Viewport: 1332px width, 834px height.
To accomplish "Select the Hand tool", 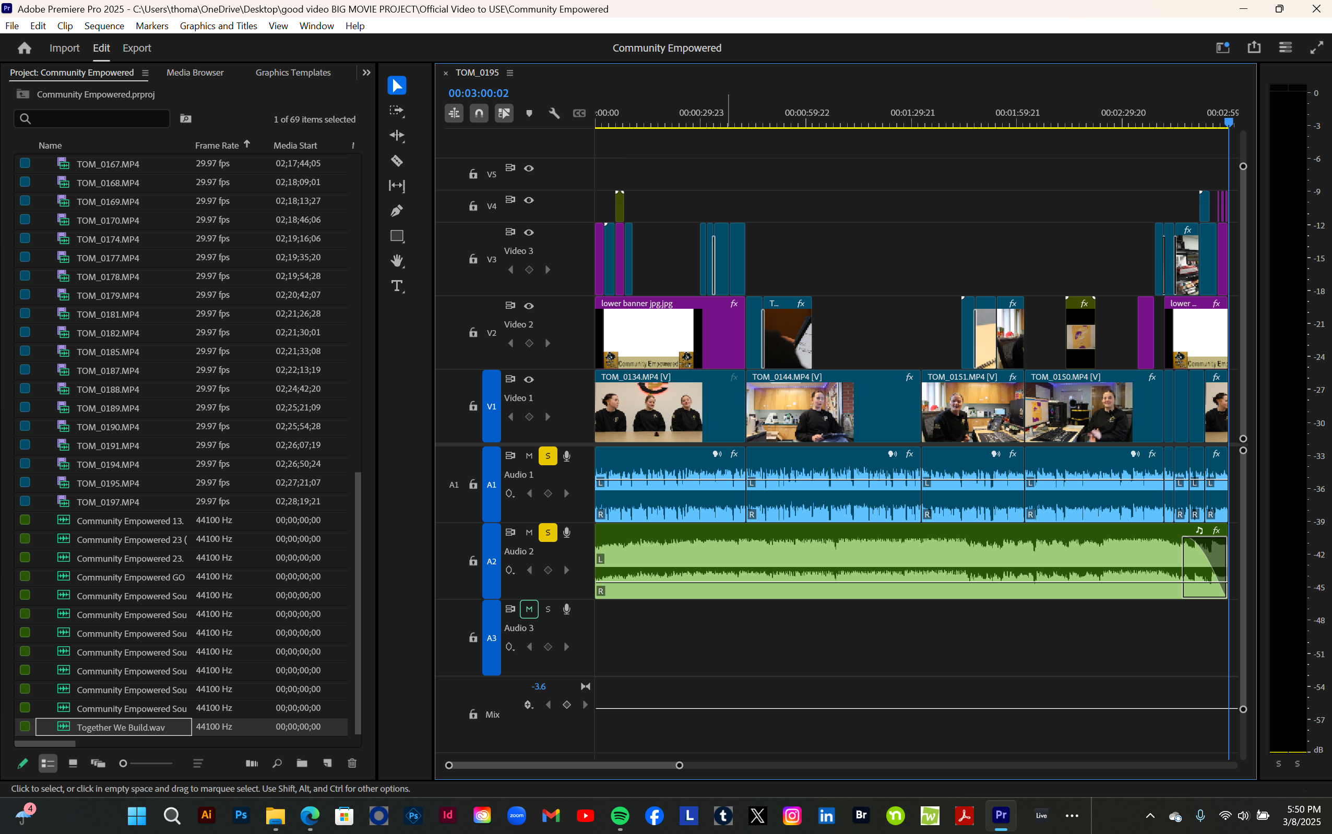I will click(397, 260).
